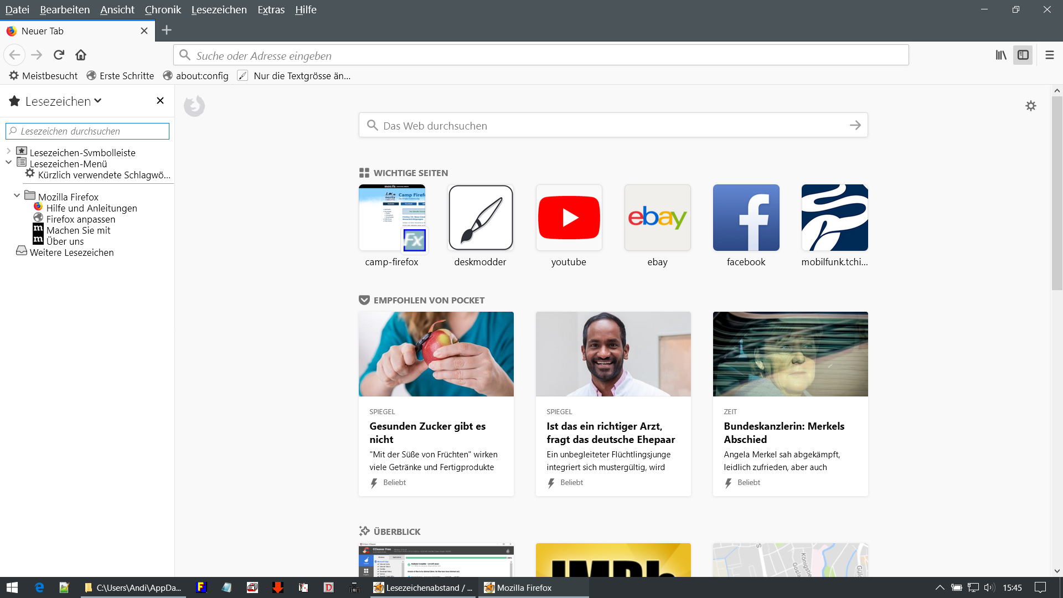
Task: Open the hamburger application menu
Action: [x=1049, y=55]
